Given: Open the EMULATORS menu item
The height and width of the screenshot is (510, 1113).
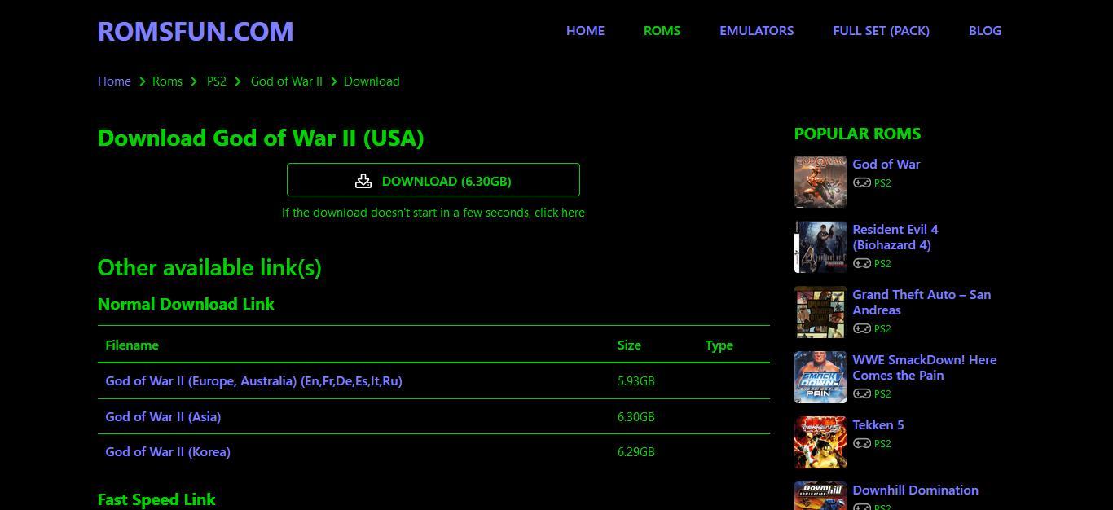Looking at the screenshot, I should coord(756,31).
